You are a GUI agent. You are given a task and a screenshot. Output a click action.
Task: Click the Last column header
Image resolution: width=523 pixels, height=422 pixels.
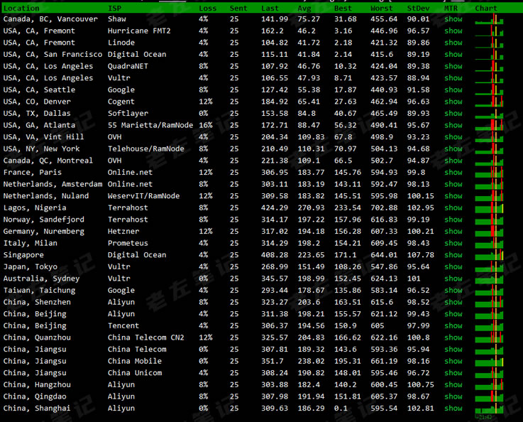[270, 9]
